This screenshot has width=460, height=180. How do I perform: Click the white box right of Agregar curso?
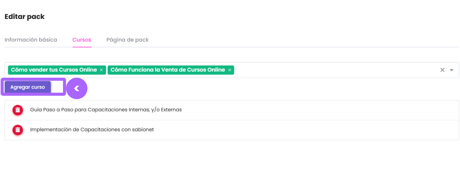point(57,87)
